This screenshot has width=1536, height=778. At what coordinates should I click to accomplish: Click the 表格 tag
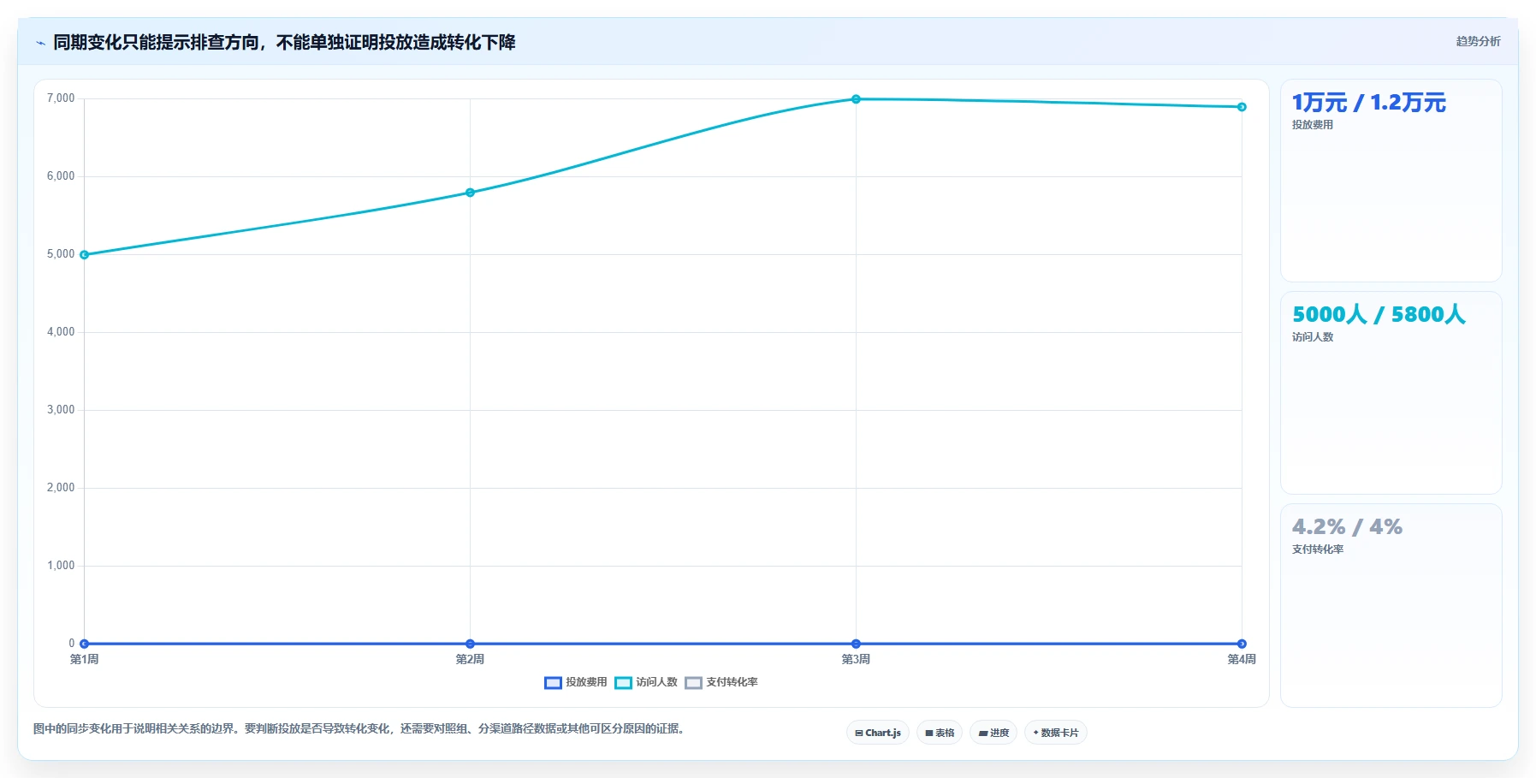[940, 733]
